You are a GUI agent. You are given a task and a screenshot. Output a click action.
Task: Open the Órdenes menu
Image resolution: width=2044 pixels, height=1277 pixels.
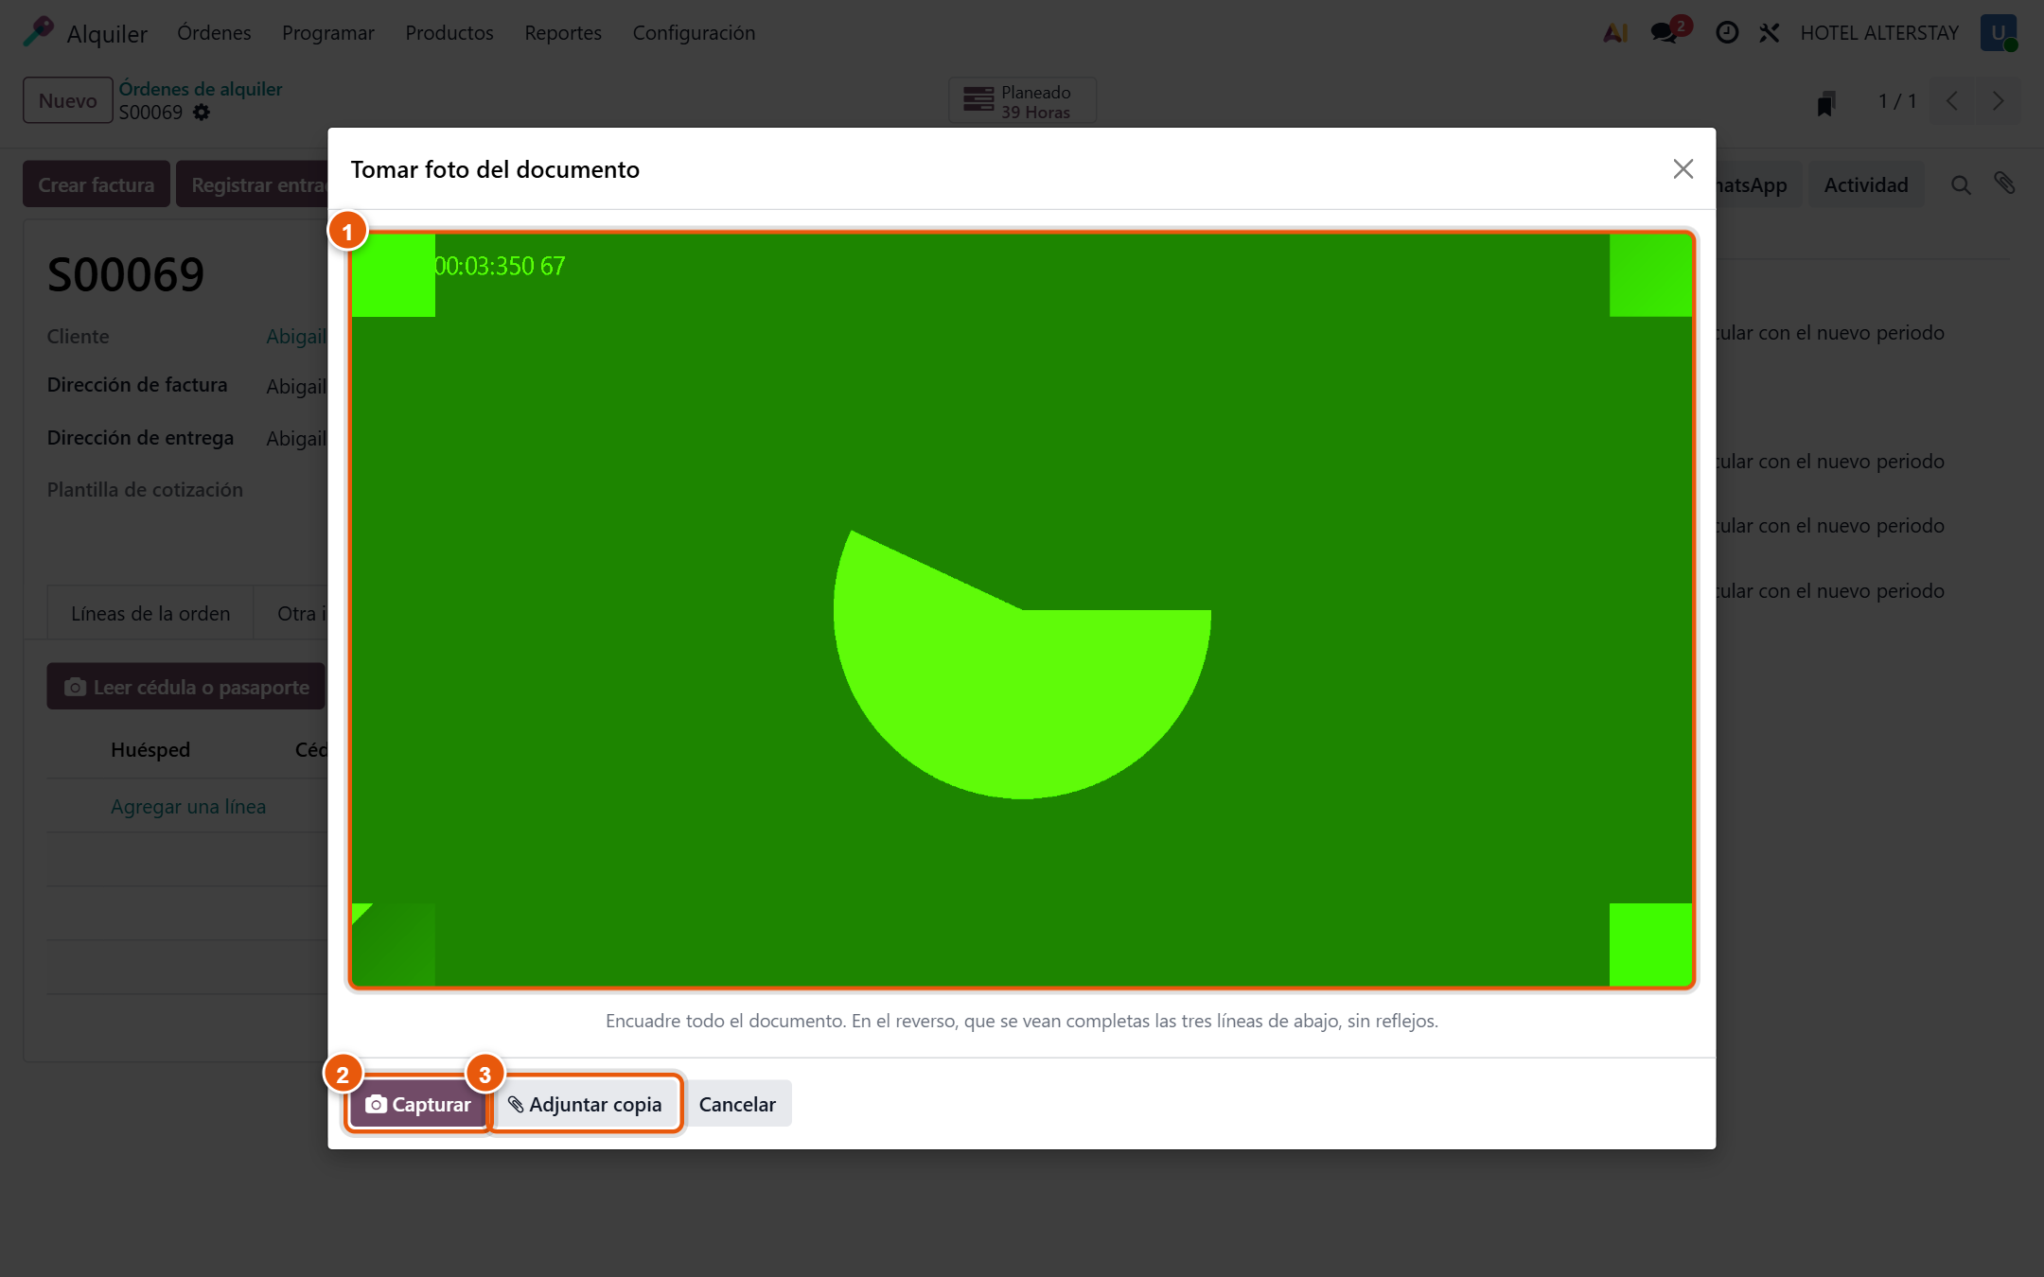coord(214,32)
